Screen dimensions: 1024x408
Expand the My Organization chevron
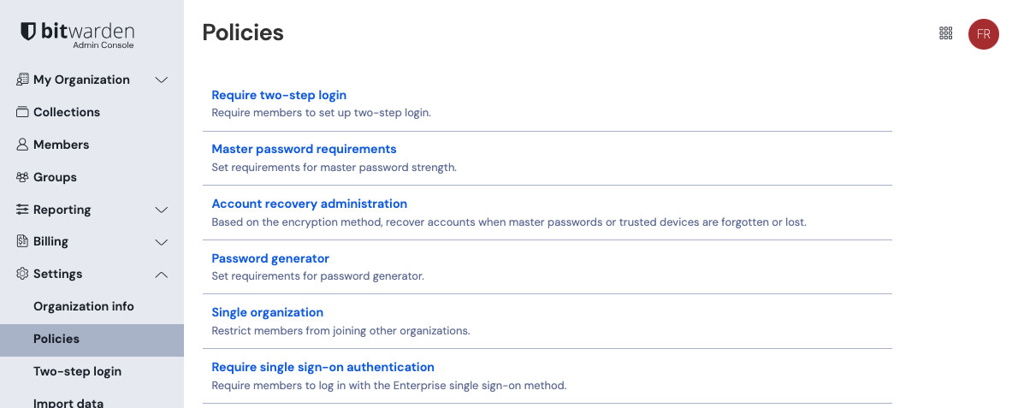(161, 80)
